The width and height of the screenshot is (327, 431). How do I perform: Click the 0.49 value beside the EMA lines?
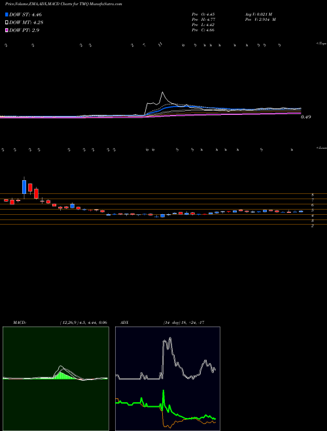click(305, 117)
